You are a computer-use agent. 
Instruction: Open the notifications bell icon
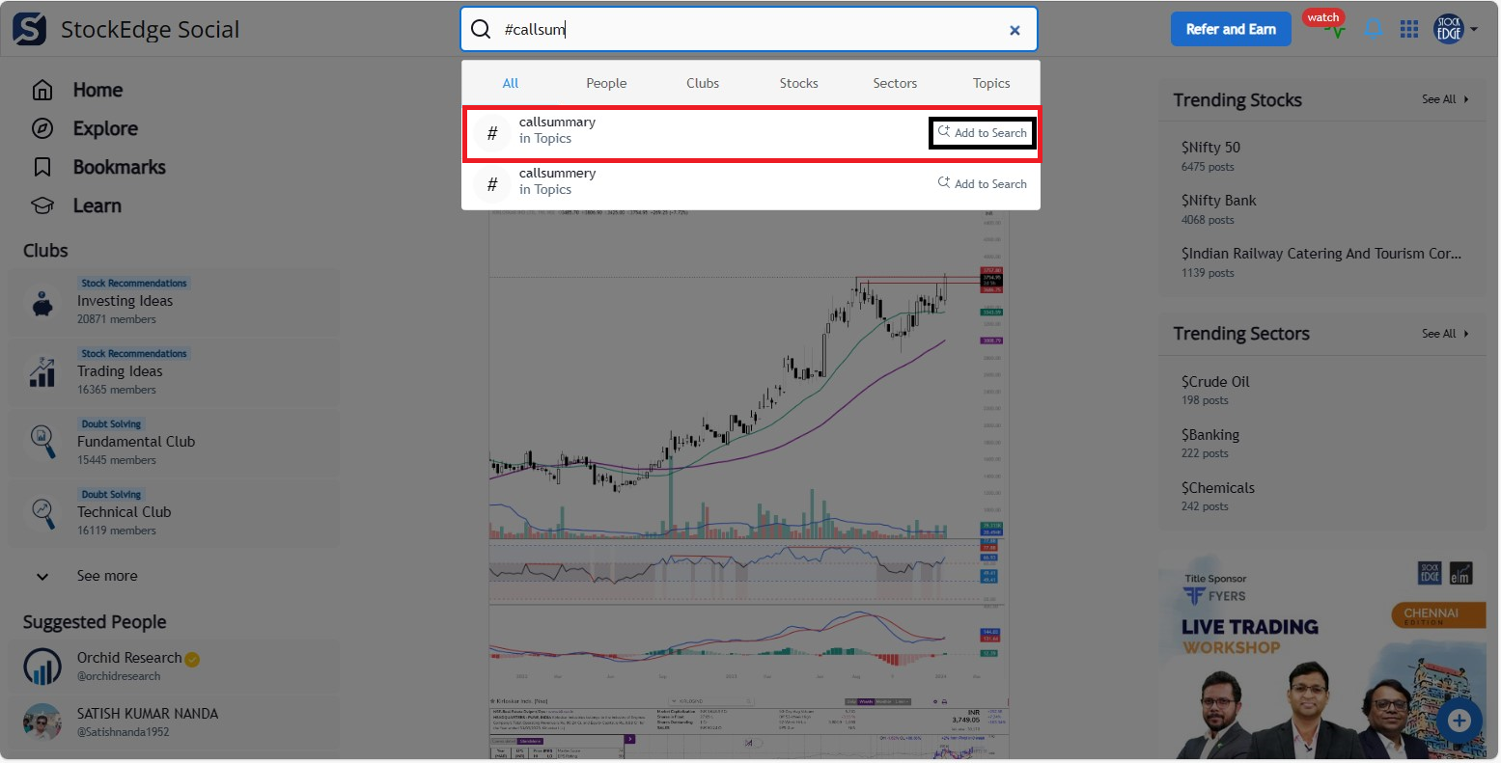pyautogui.click(x=1373, y=29)
